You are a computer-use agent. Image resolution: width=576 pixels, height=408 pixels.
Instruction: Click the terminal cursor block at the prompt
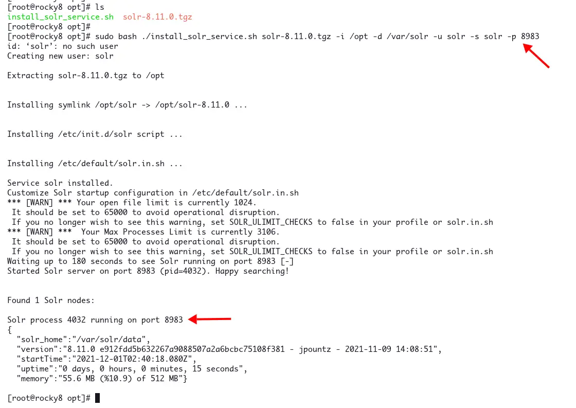[x=97, y=398]
